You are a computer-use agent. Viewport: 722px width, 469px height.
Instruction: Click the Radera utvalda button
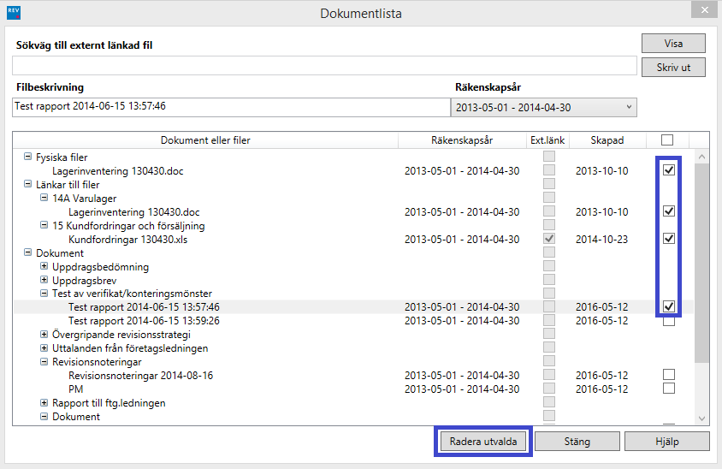click(x=483, y=442)
